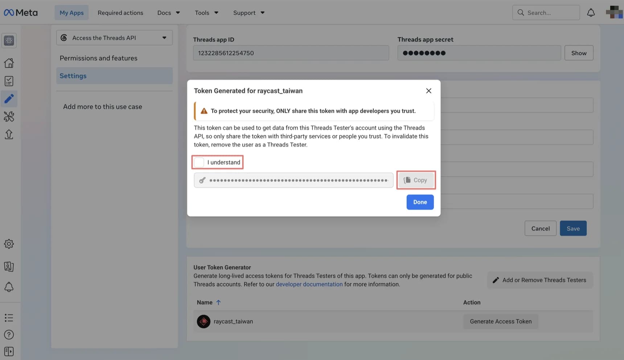
Task: Click the Action column header
Action: 472,302
